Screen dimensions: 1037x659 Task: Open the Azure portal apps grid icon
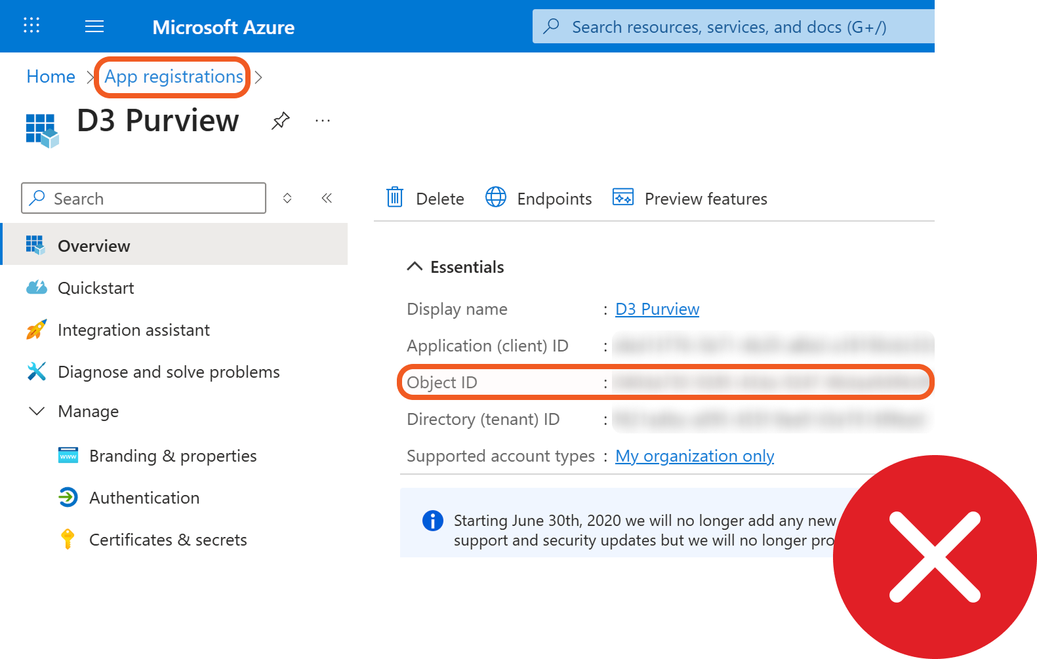pyautogui.click(x=31, y=26)
